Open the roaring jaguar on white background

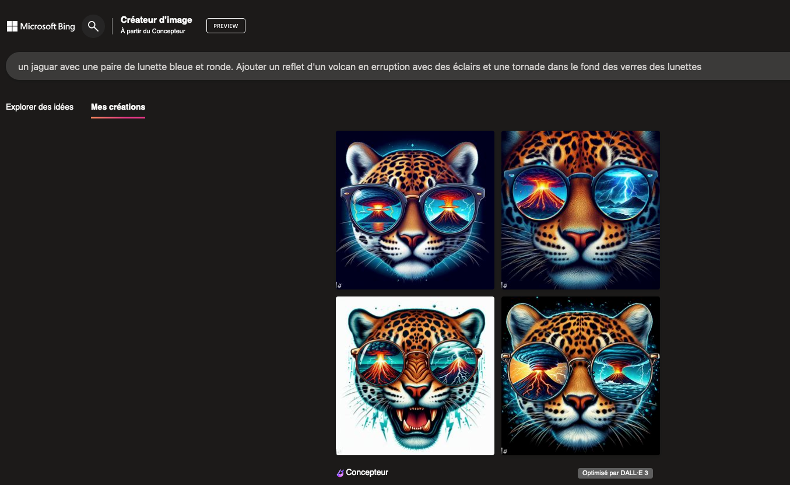pos(415,376)
